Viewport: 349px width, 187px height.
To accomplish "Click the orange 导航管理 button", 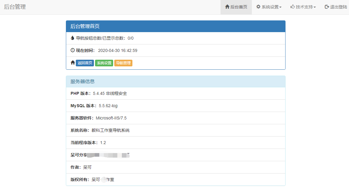I will [123, 63].
